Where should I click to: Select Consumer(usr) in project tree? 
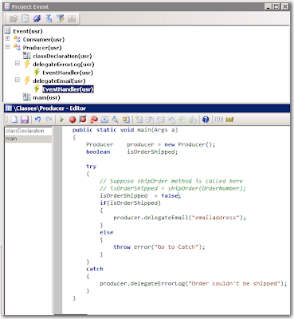[x=44, y=39]
